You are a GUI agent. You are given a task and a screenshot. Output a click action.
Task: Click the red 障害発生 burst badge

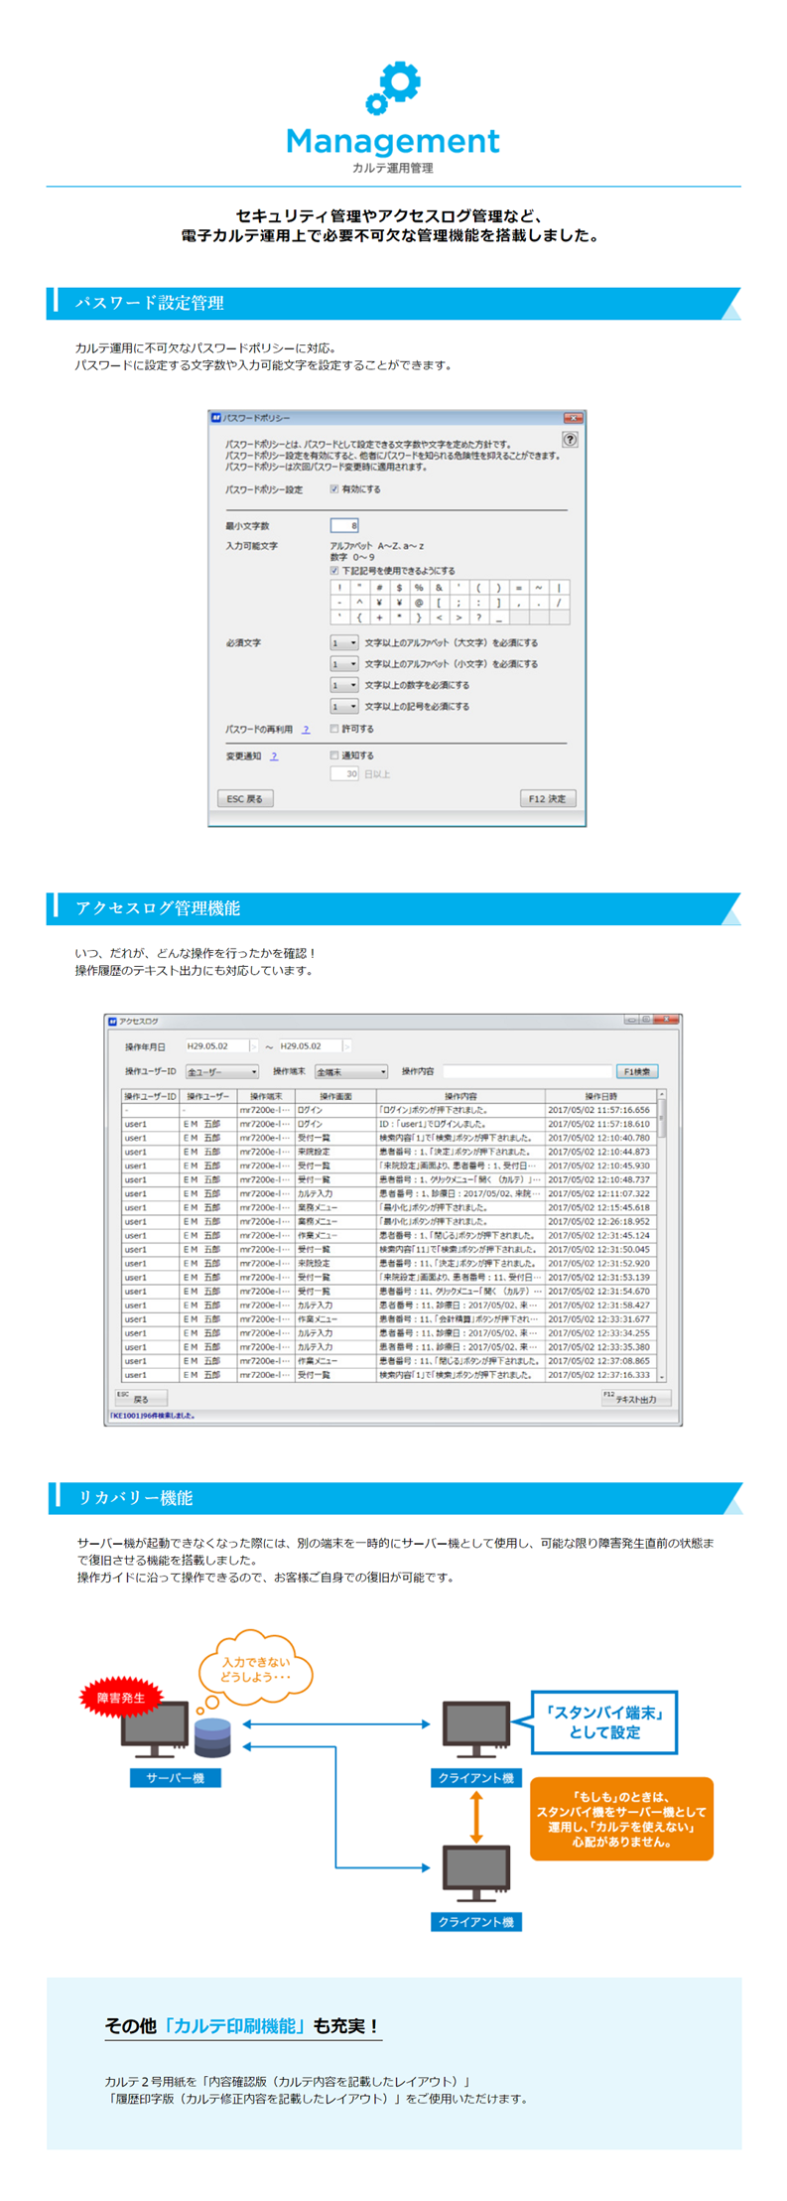(121, 1698)
